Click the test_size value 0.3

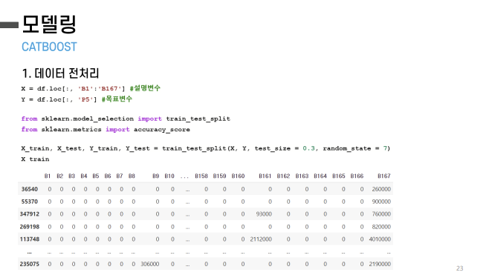[308, 148]
